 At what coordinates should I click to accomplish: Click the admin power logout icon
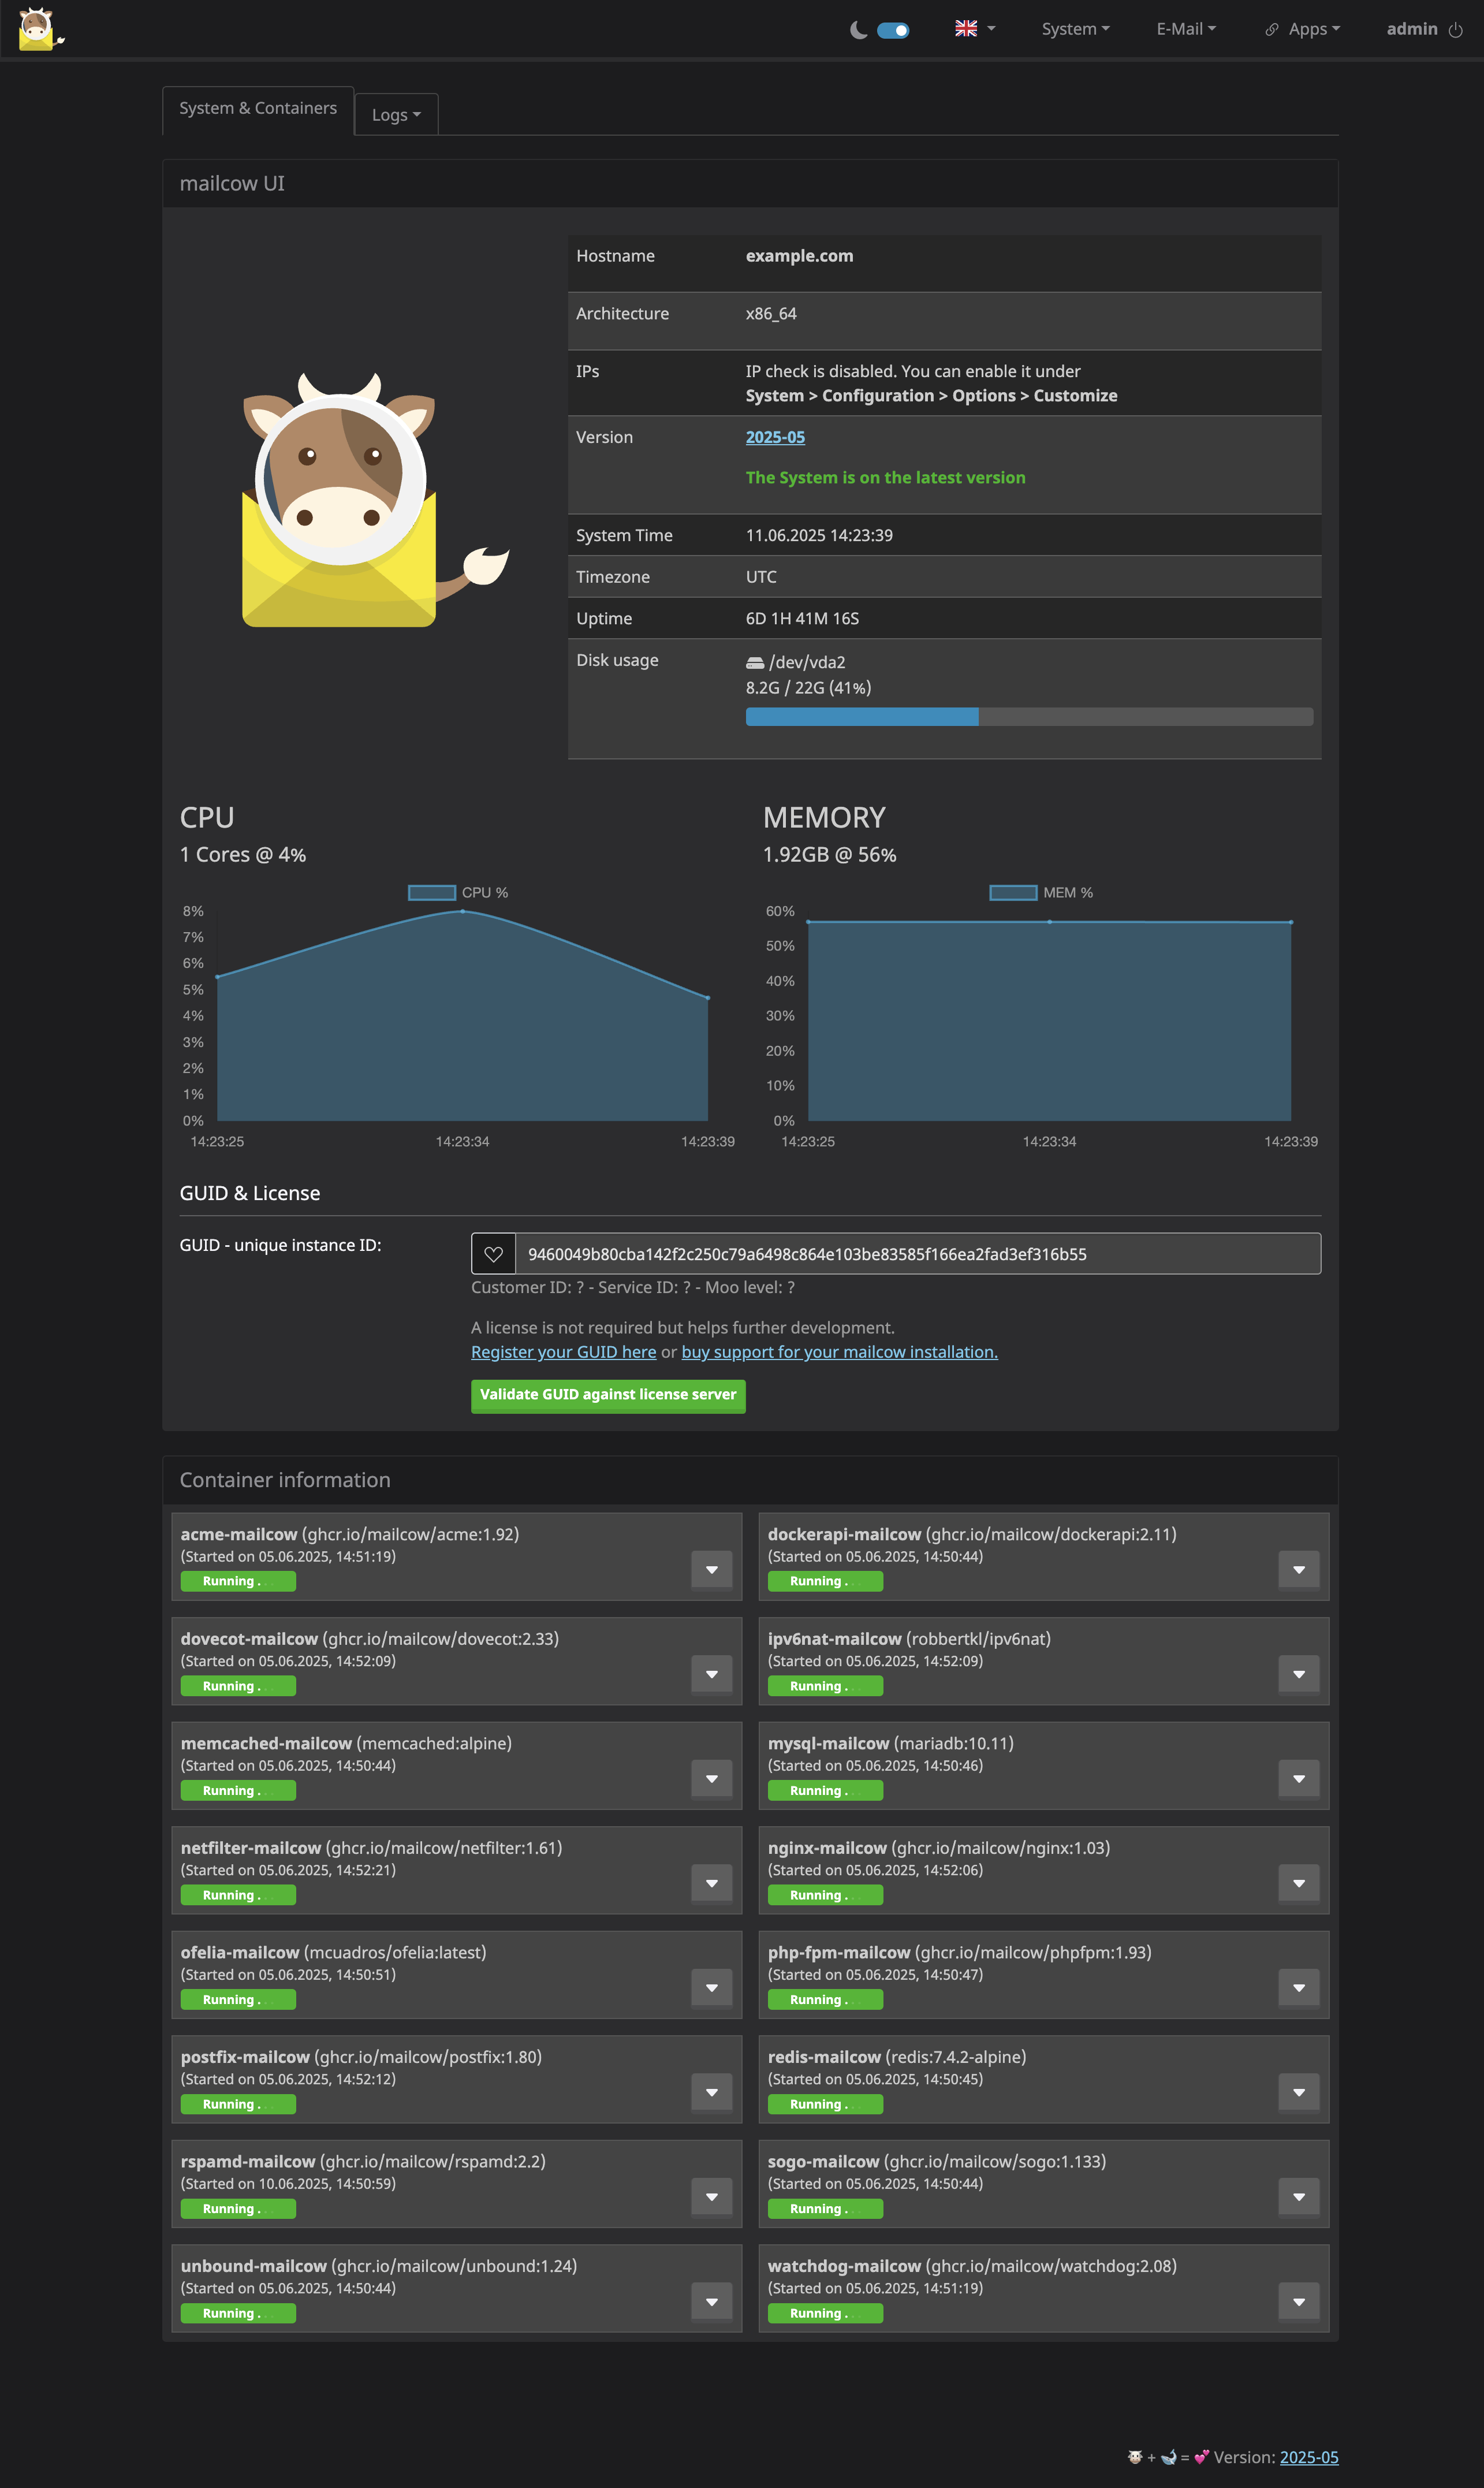click(x=1455, y=30)
